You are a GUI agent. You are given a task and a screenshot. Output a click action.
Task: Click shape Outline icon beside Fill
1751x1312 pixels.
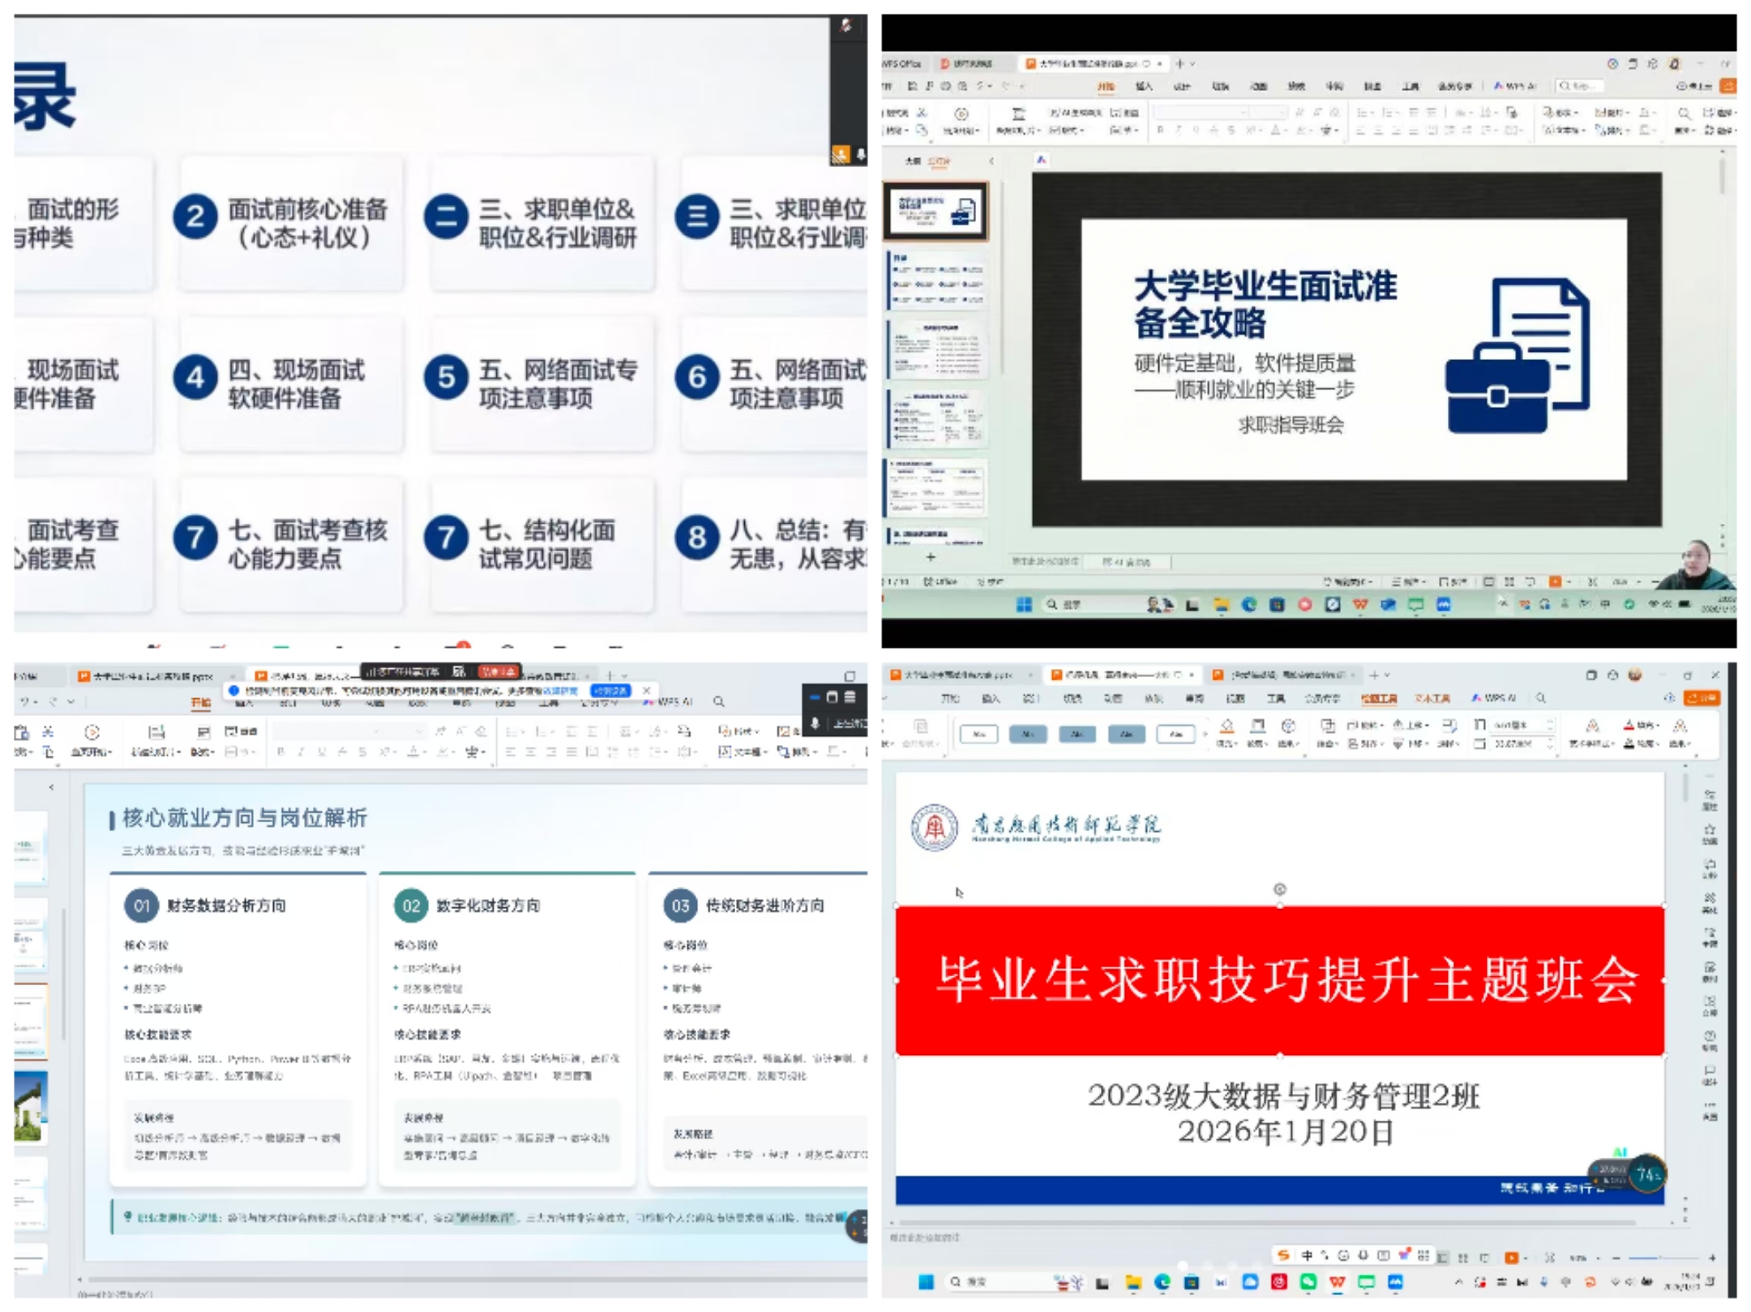pos(1257,727)
